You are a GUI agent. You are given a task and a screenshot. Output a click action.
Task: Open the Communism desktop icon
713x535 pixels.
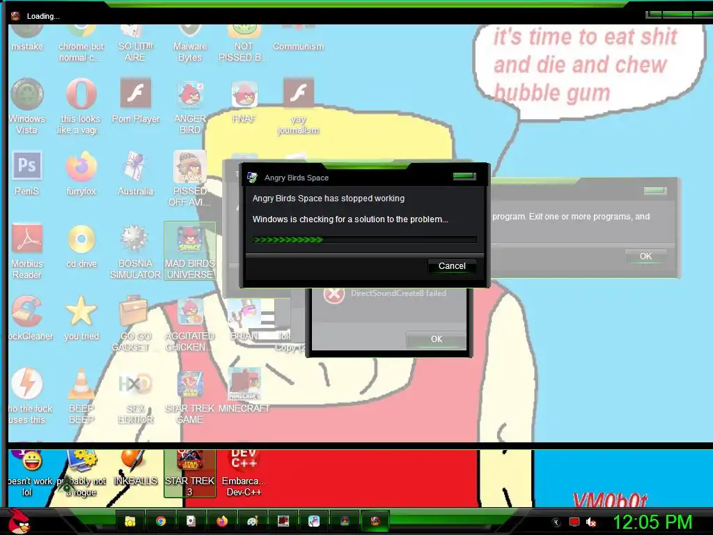click(x=298, y=38)
